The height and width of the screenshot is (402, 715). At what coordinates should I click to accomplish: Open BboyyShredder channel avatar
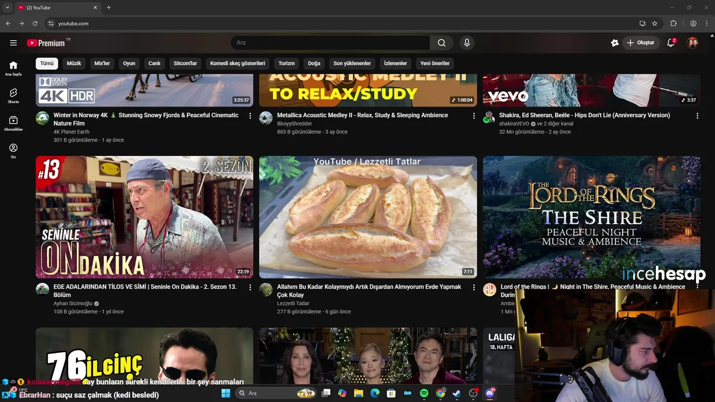266,118
